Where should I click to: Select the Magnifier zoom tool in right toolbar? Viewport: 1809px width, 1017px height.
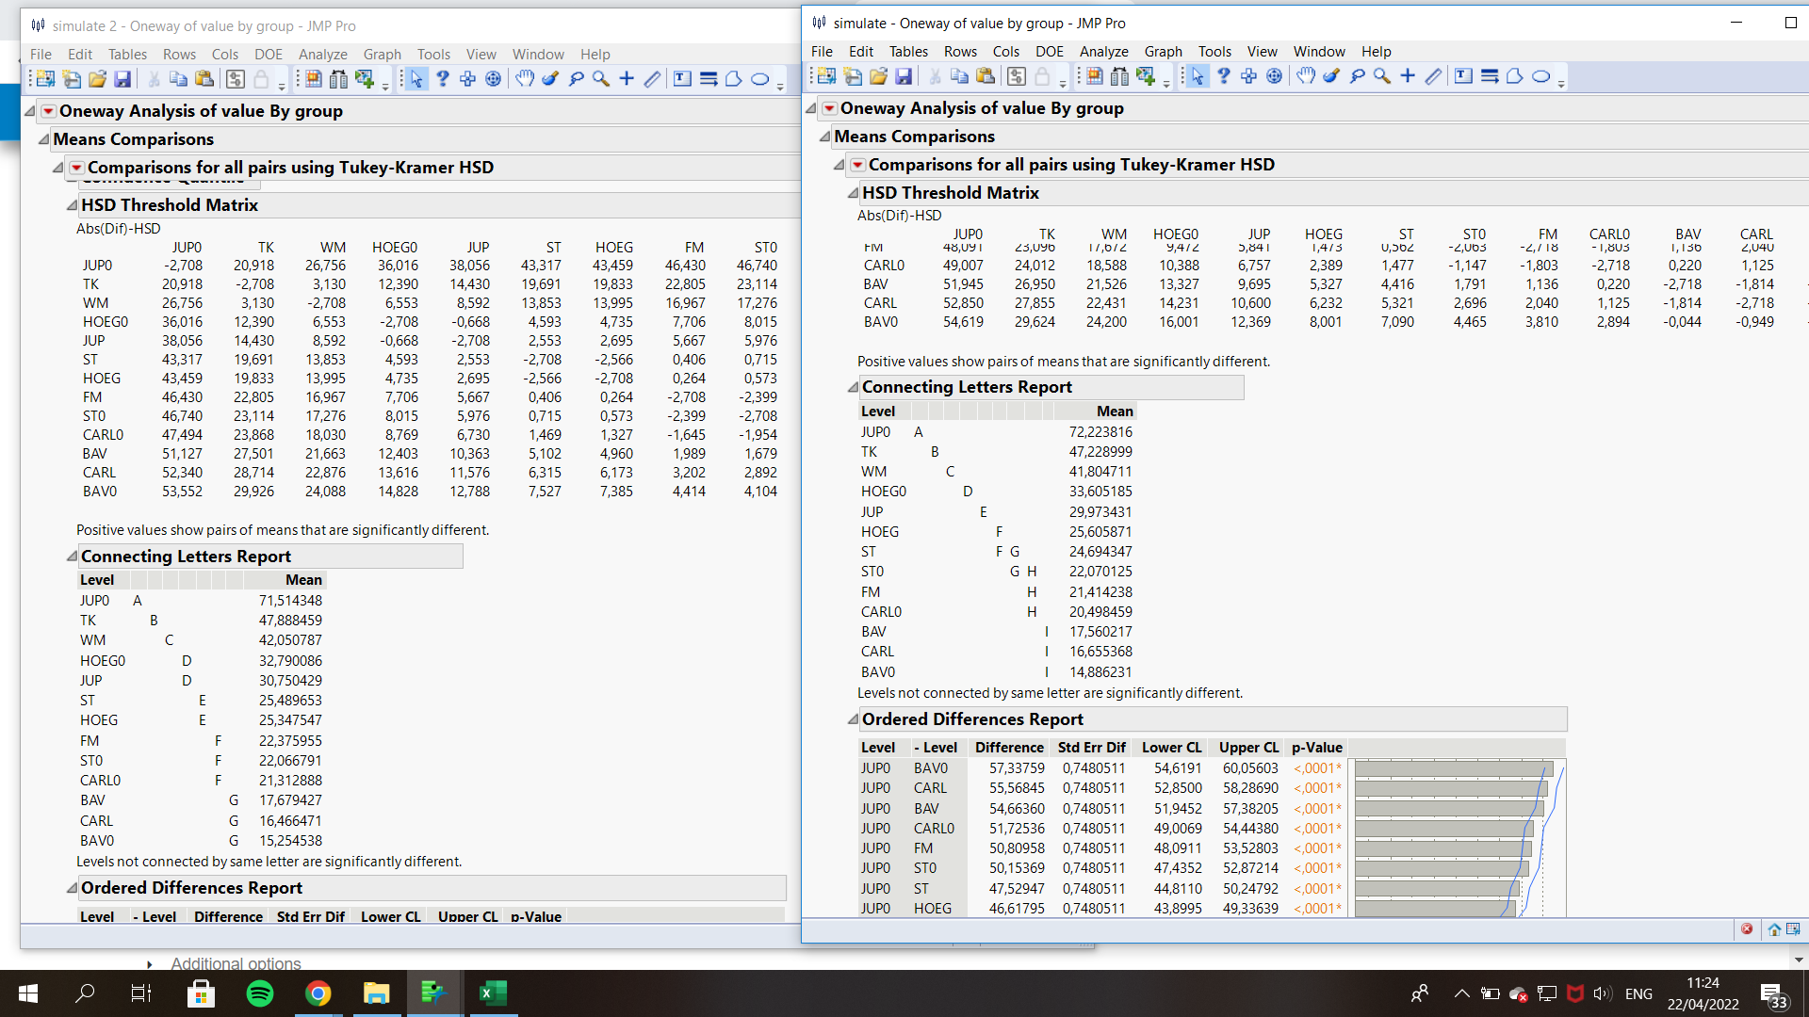pyautogui.click(x=1382, y=77)
